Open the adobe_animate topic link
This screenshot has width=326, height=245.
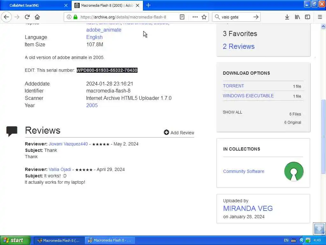[104, 30]
